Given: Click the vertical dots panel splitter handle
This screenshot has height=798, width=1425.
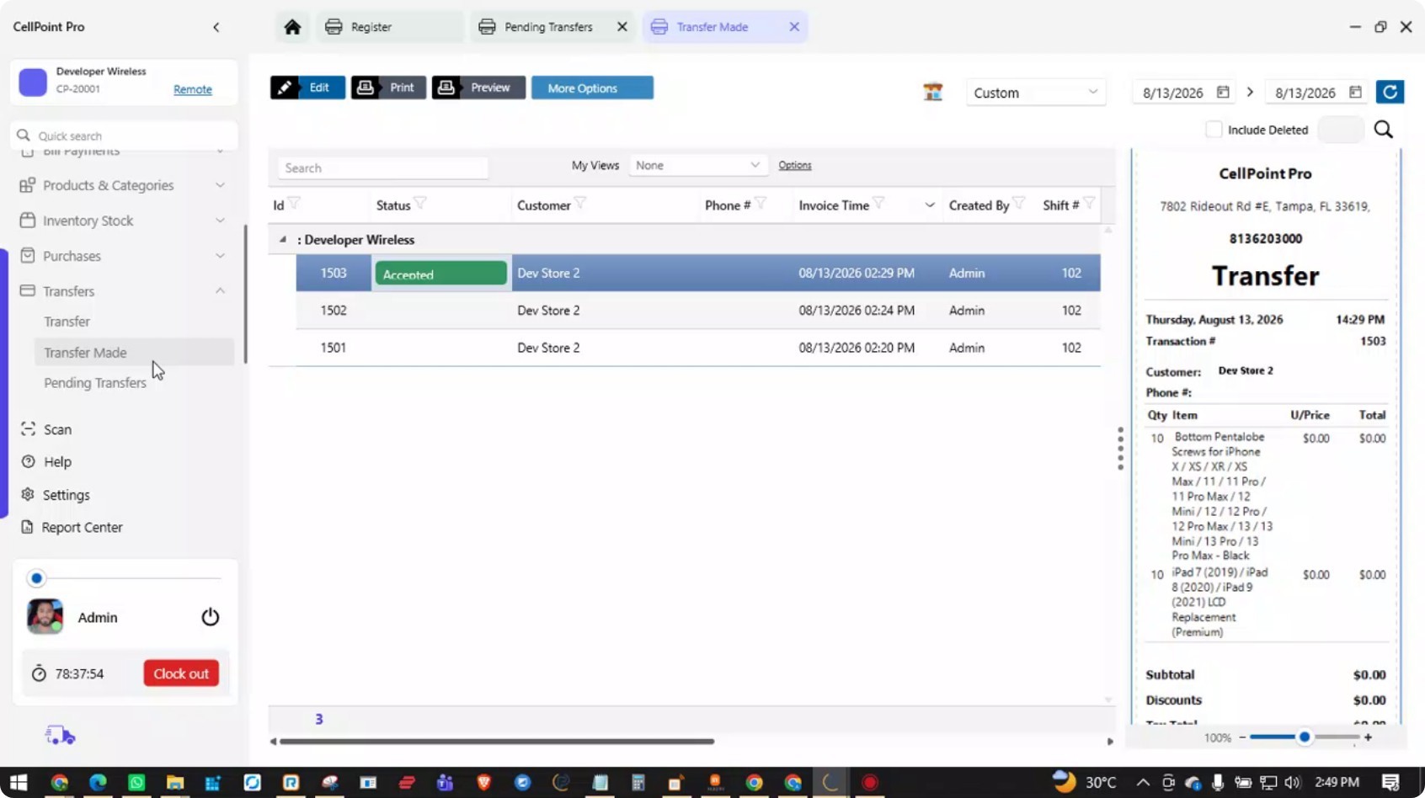Looking at the screenshot, I should pos(1120,448).
